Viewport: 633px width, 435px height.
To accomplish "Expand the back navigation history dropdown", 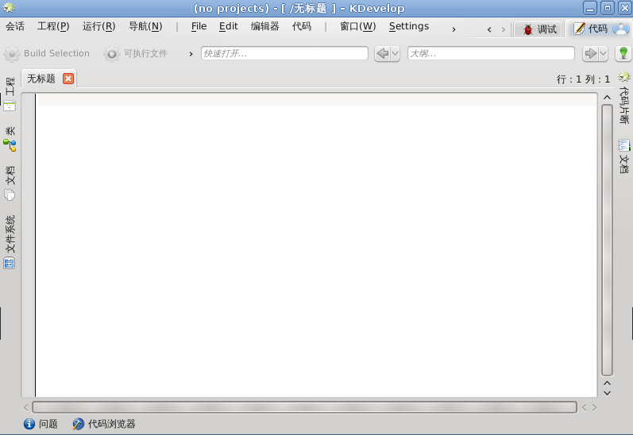I will pos(395,53).
